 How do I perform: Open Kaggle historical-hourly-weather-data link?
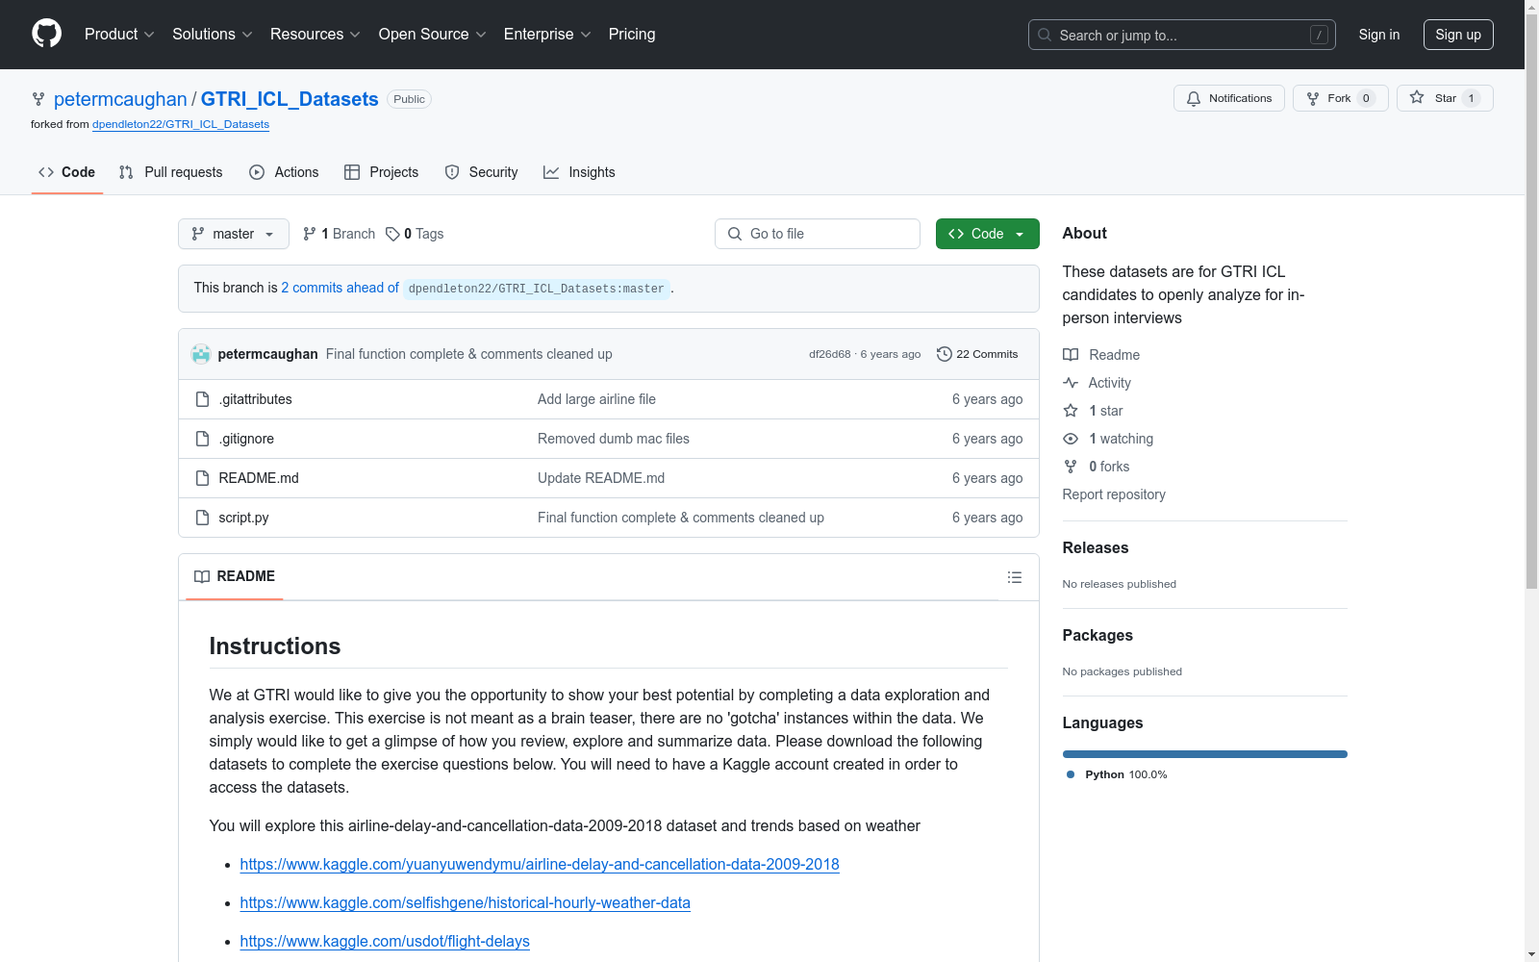coord(466,902)
